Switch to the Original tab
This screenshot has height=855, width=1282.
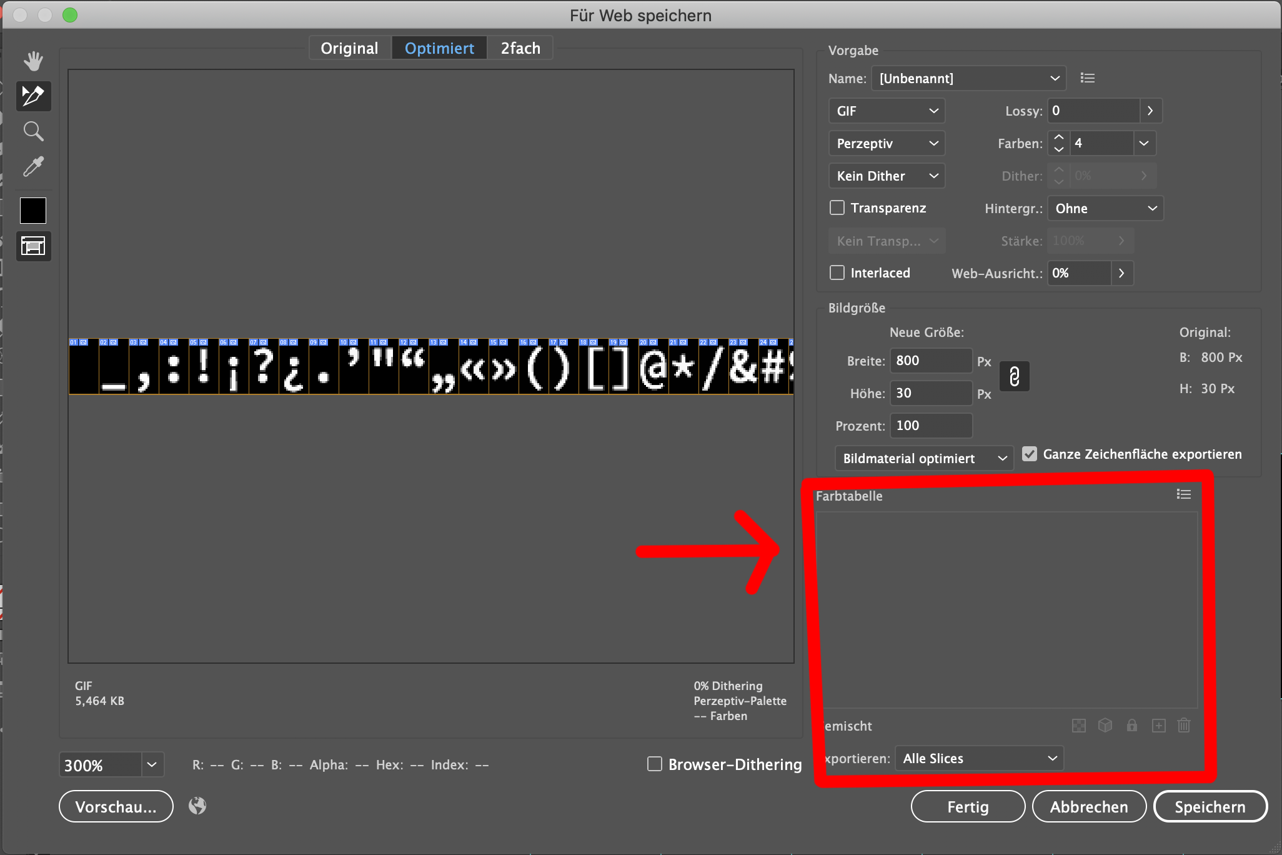(349, 47)
